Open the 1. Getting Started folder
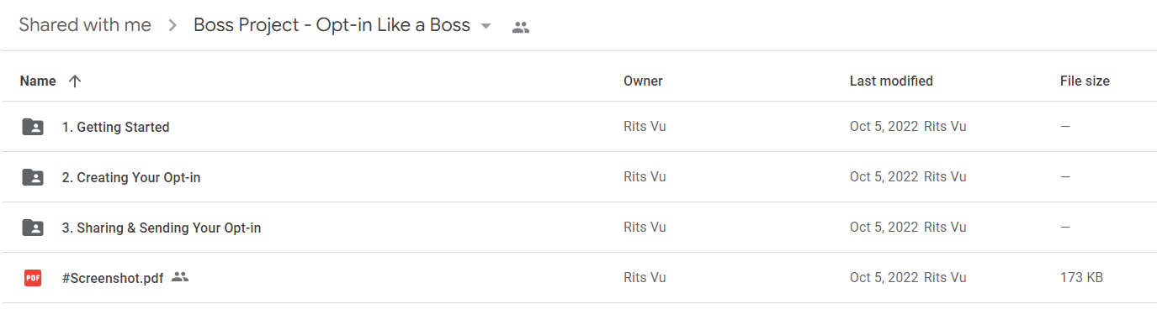 click(115, 127)
